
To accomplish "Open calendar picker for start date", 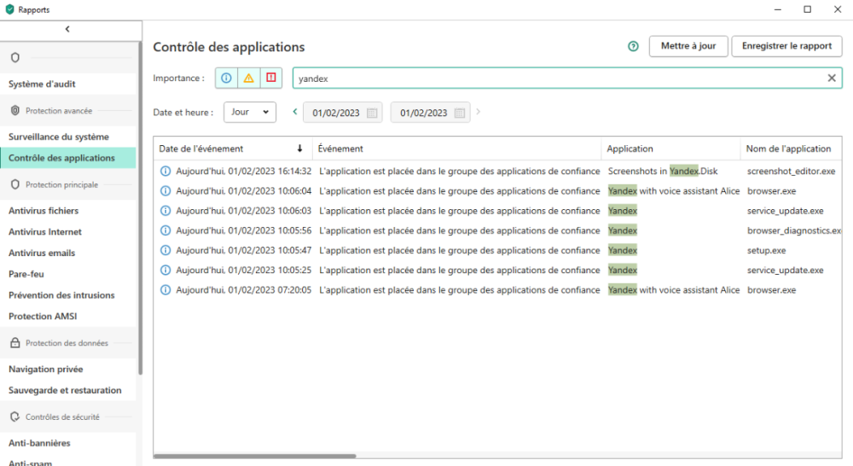I will coord(372,113).
